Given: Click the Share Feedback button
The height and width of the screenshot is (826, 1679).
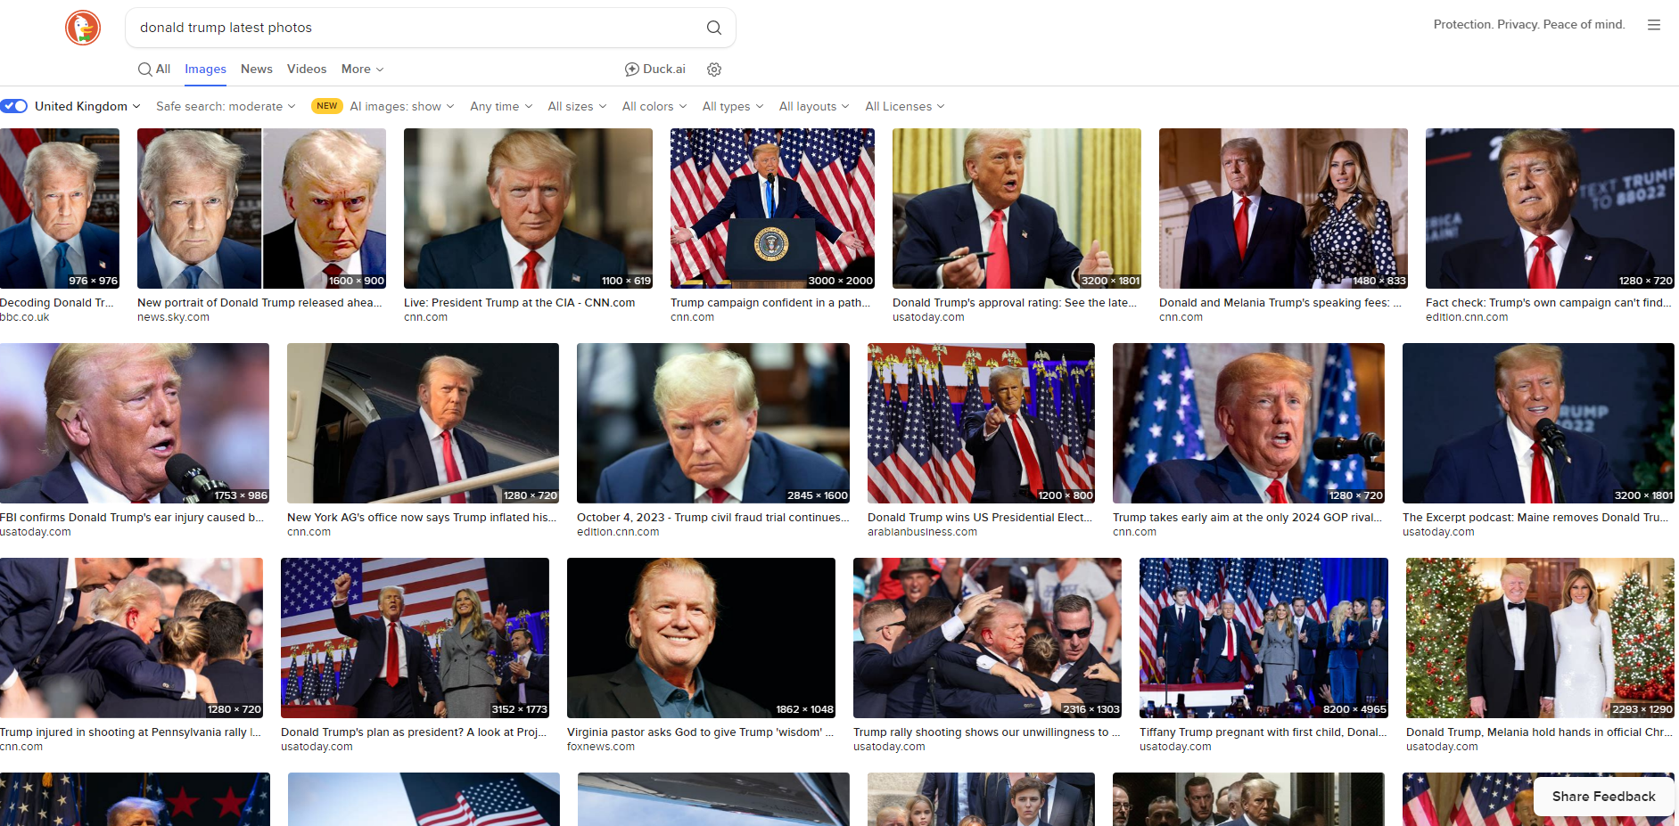Looking at the screenshot, I should coord(1603,796).
